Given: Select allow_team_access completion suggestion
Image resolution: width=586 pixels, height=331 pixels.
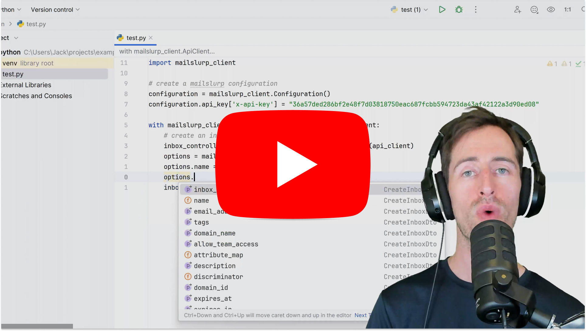Looking at the screenshot, I should [x=226, y=244].
